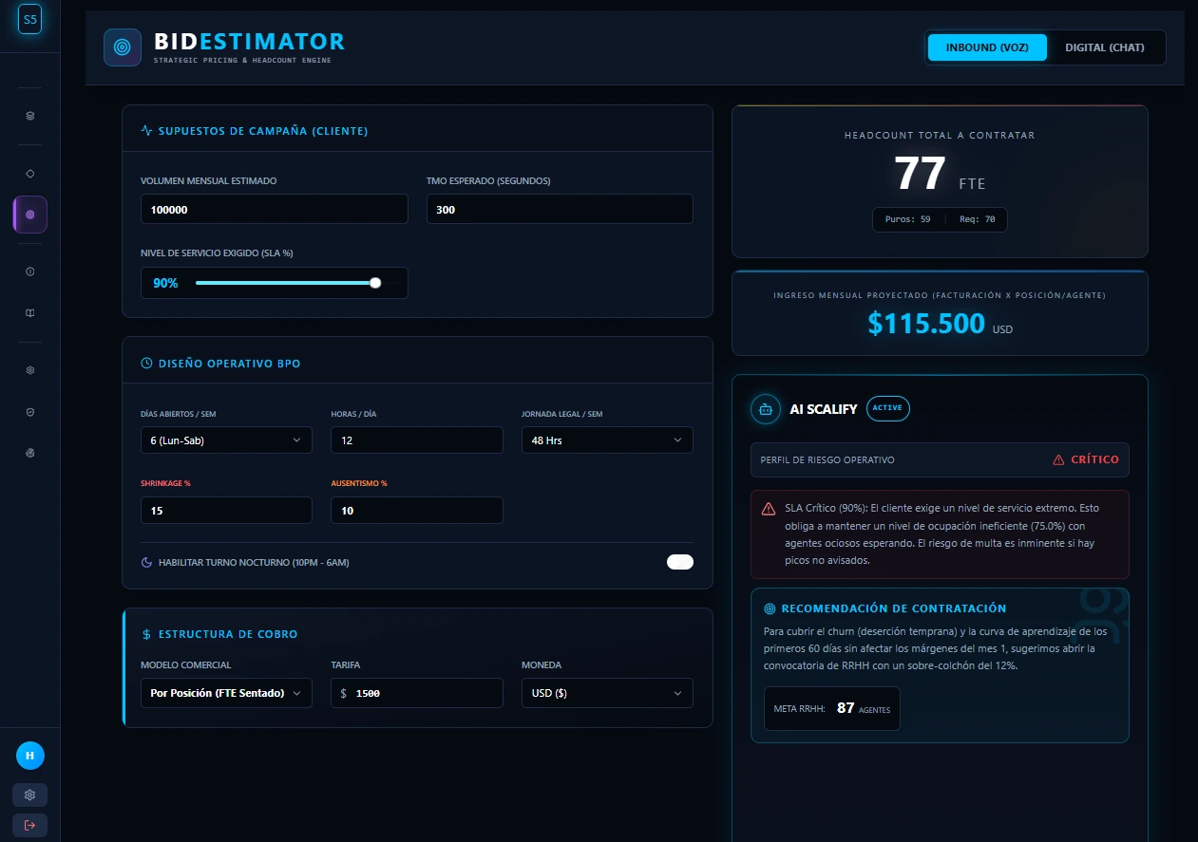The width and height of the screenshot is (1198, 842).
Task: Toggle Habilitar Turno Nocturno switch
Action: 680,562
